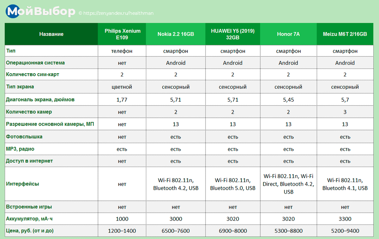Select Meizu interfaces cell with Bluetooth 4.1
The width and height of the screenshot is (379, 239).
(345, 184)
